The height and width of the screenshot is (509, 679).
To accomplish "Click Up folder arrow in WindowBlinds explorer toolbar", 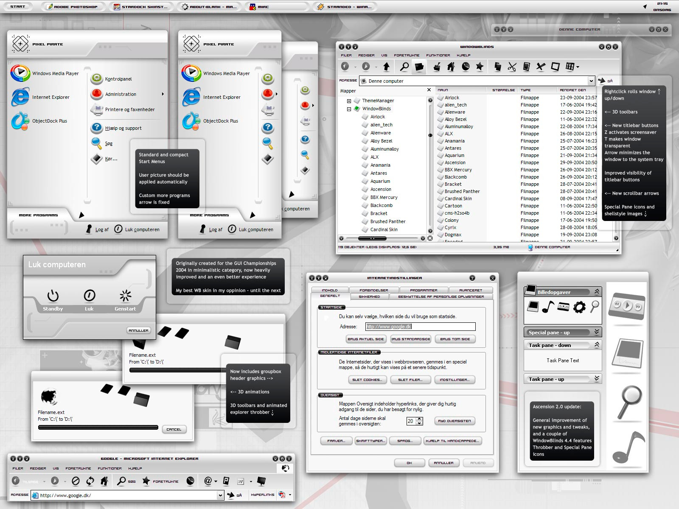I will click(386, 67).
